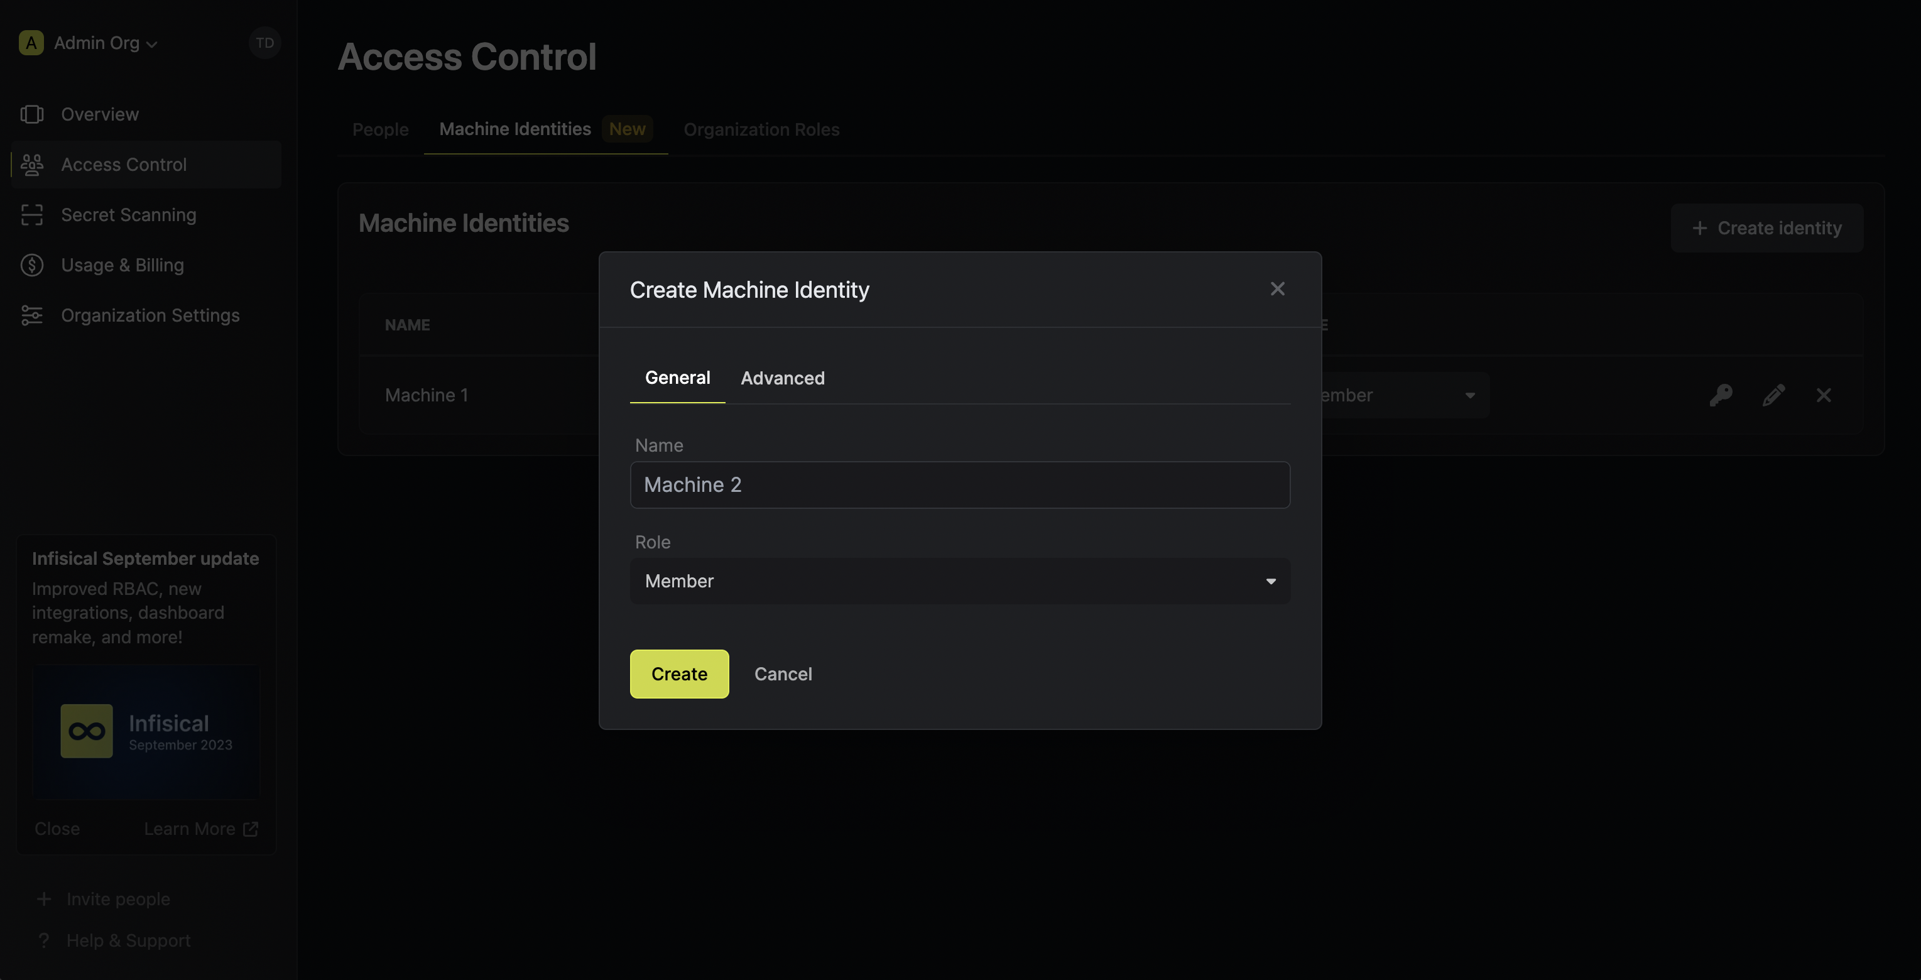The width and height of the screenshot is (1921, 980).
Task: Click the Machine 1 table row name
Action: pyautogui.click(x=427, y=395)
